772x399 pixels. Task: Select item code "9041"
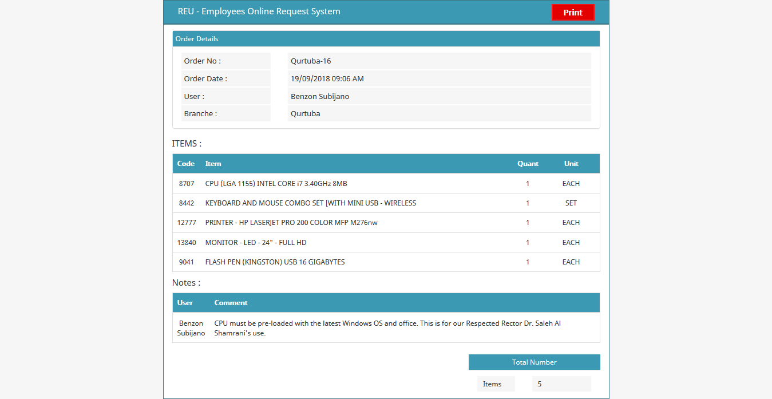(x=187, y=262)
